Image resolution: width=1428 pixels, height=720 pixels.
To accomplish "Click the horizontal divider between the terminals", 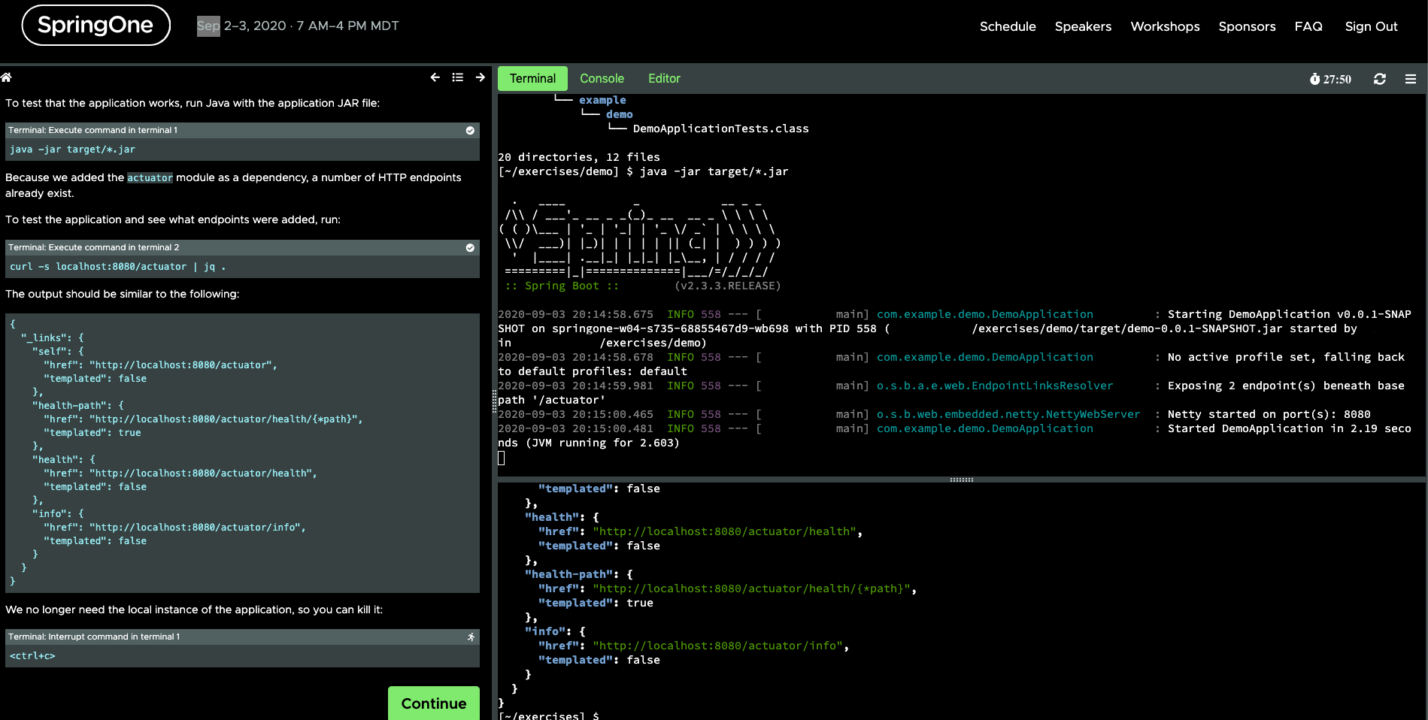I will point(961,479).
